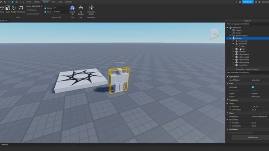Expand the Humanoid tree node
The width and height of the screenshot is (269, 151).
233,41
